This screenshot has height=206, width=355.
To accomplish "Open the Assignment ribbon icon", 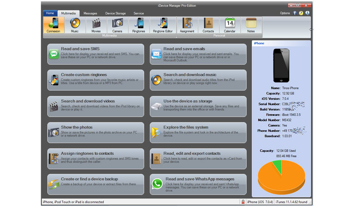I will click(187, 25).
